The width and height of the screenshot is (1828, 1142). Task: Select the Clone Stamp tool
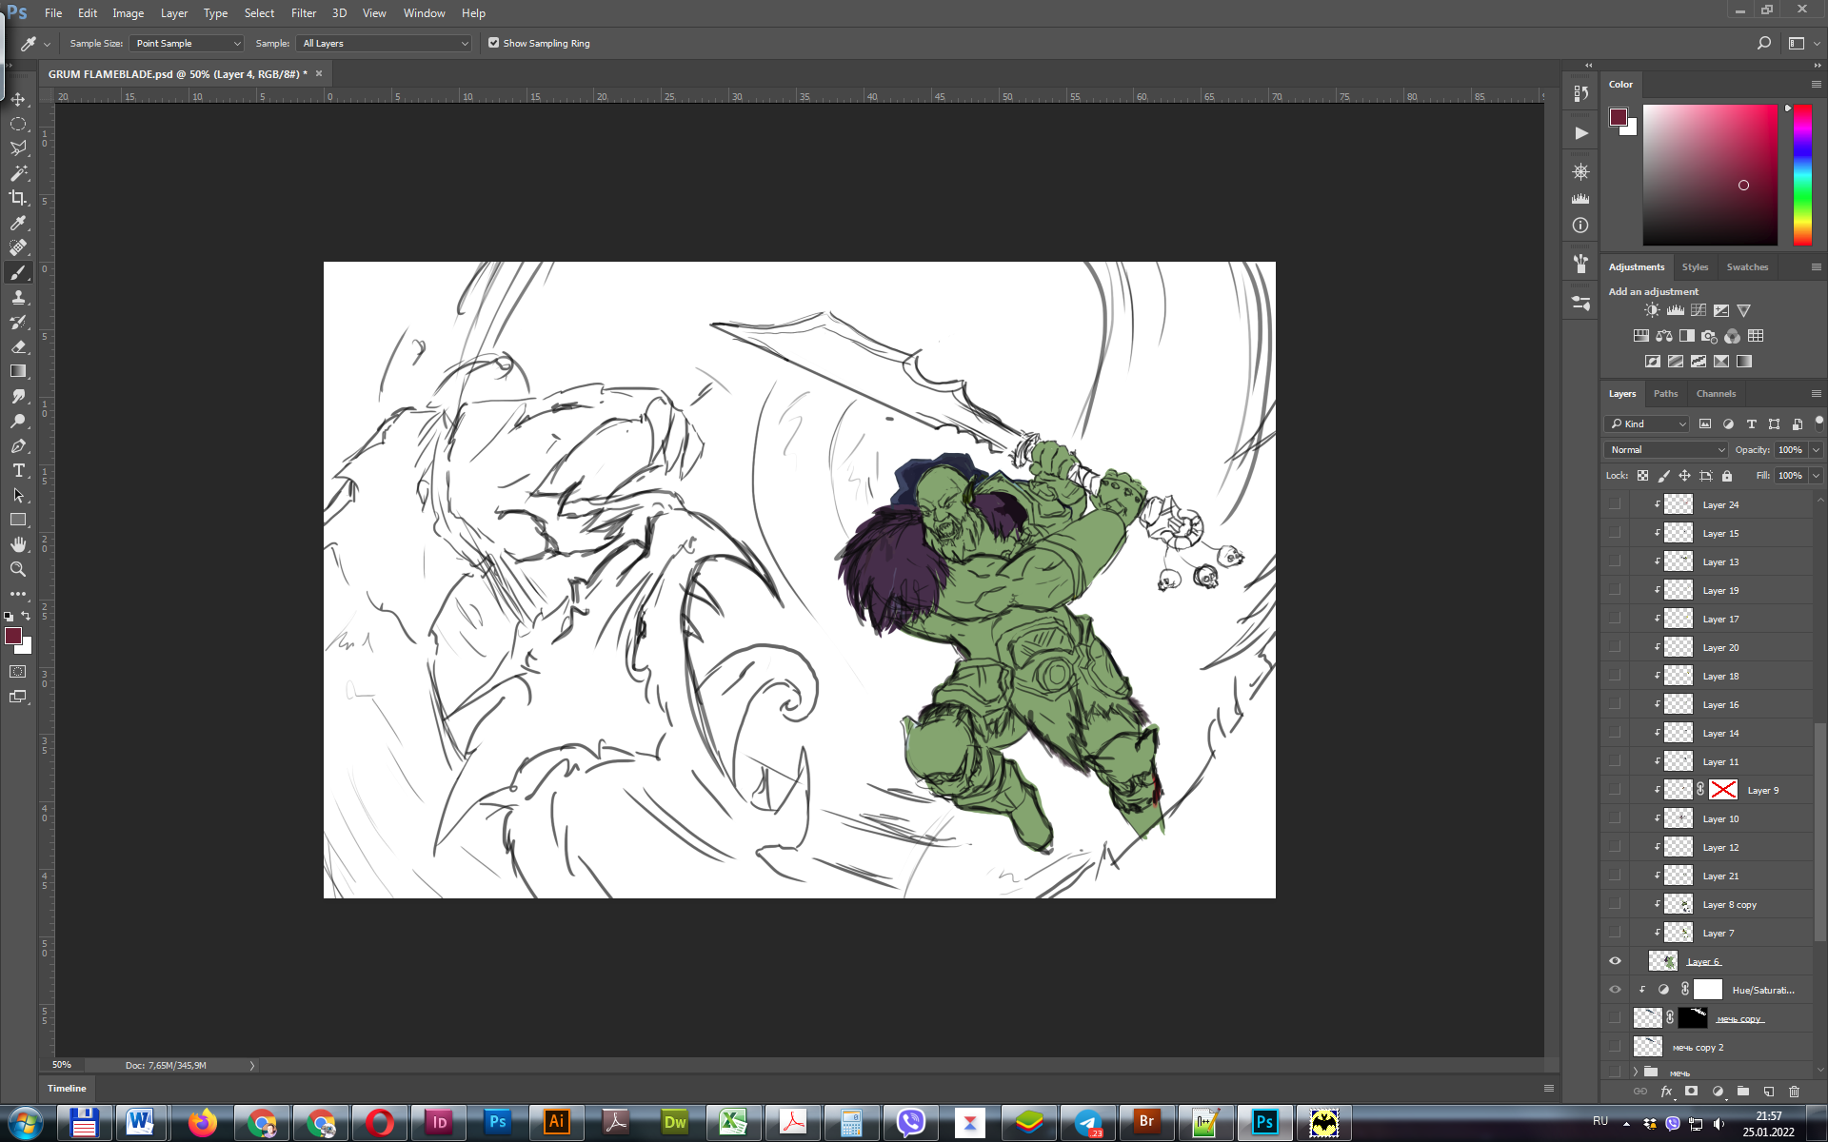[18, 297]
